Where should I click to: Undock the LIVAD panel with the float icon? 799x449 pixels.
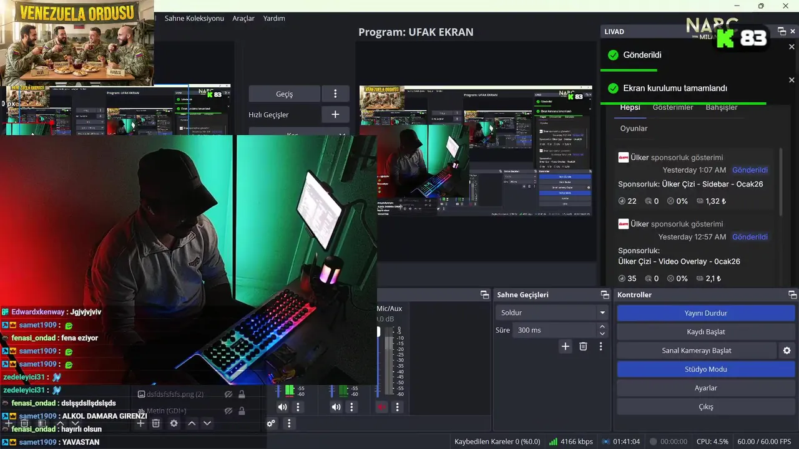pyautogui.click(x=782, y=31)
